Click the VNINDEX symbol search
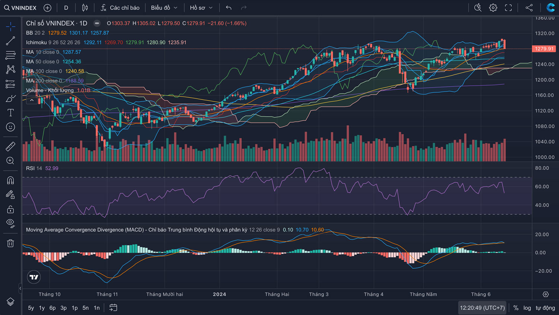Viewport: 559px width, 315px height. click(20, 8)
